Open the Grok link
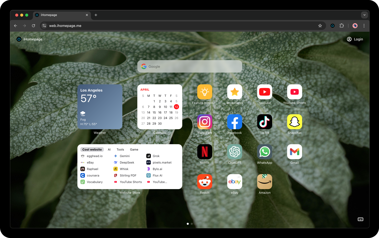The width and height of the screenshot is (379, 238). click(153, 156)
